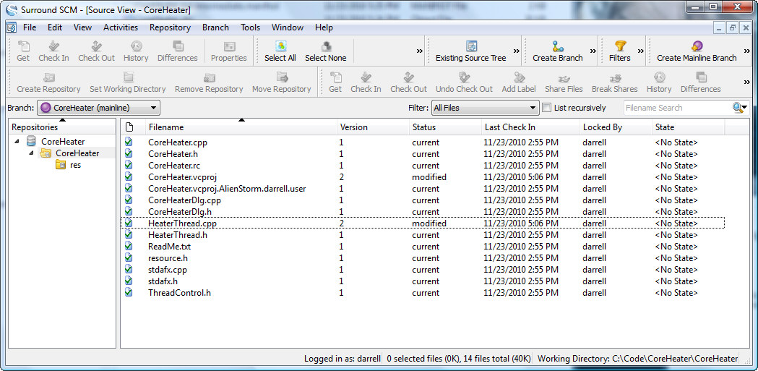Click the Create Mainline Branch icon
Viewport: 758px width, 371px height.
(697, 46)
